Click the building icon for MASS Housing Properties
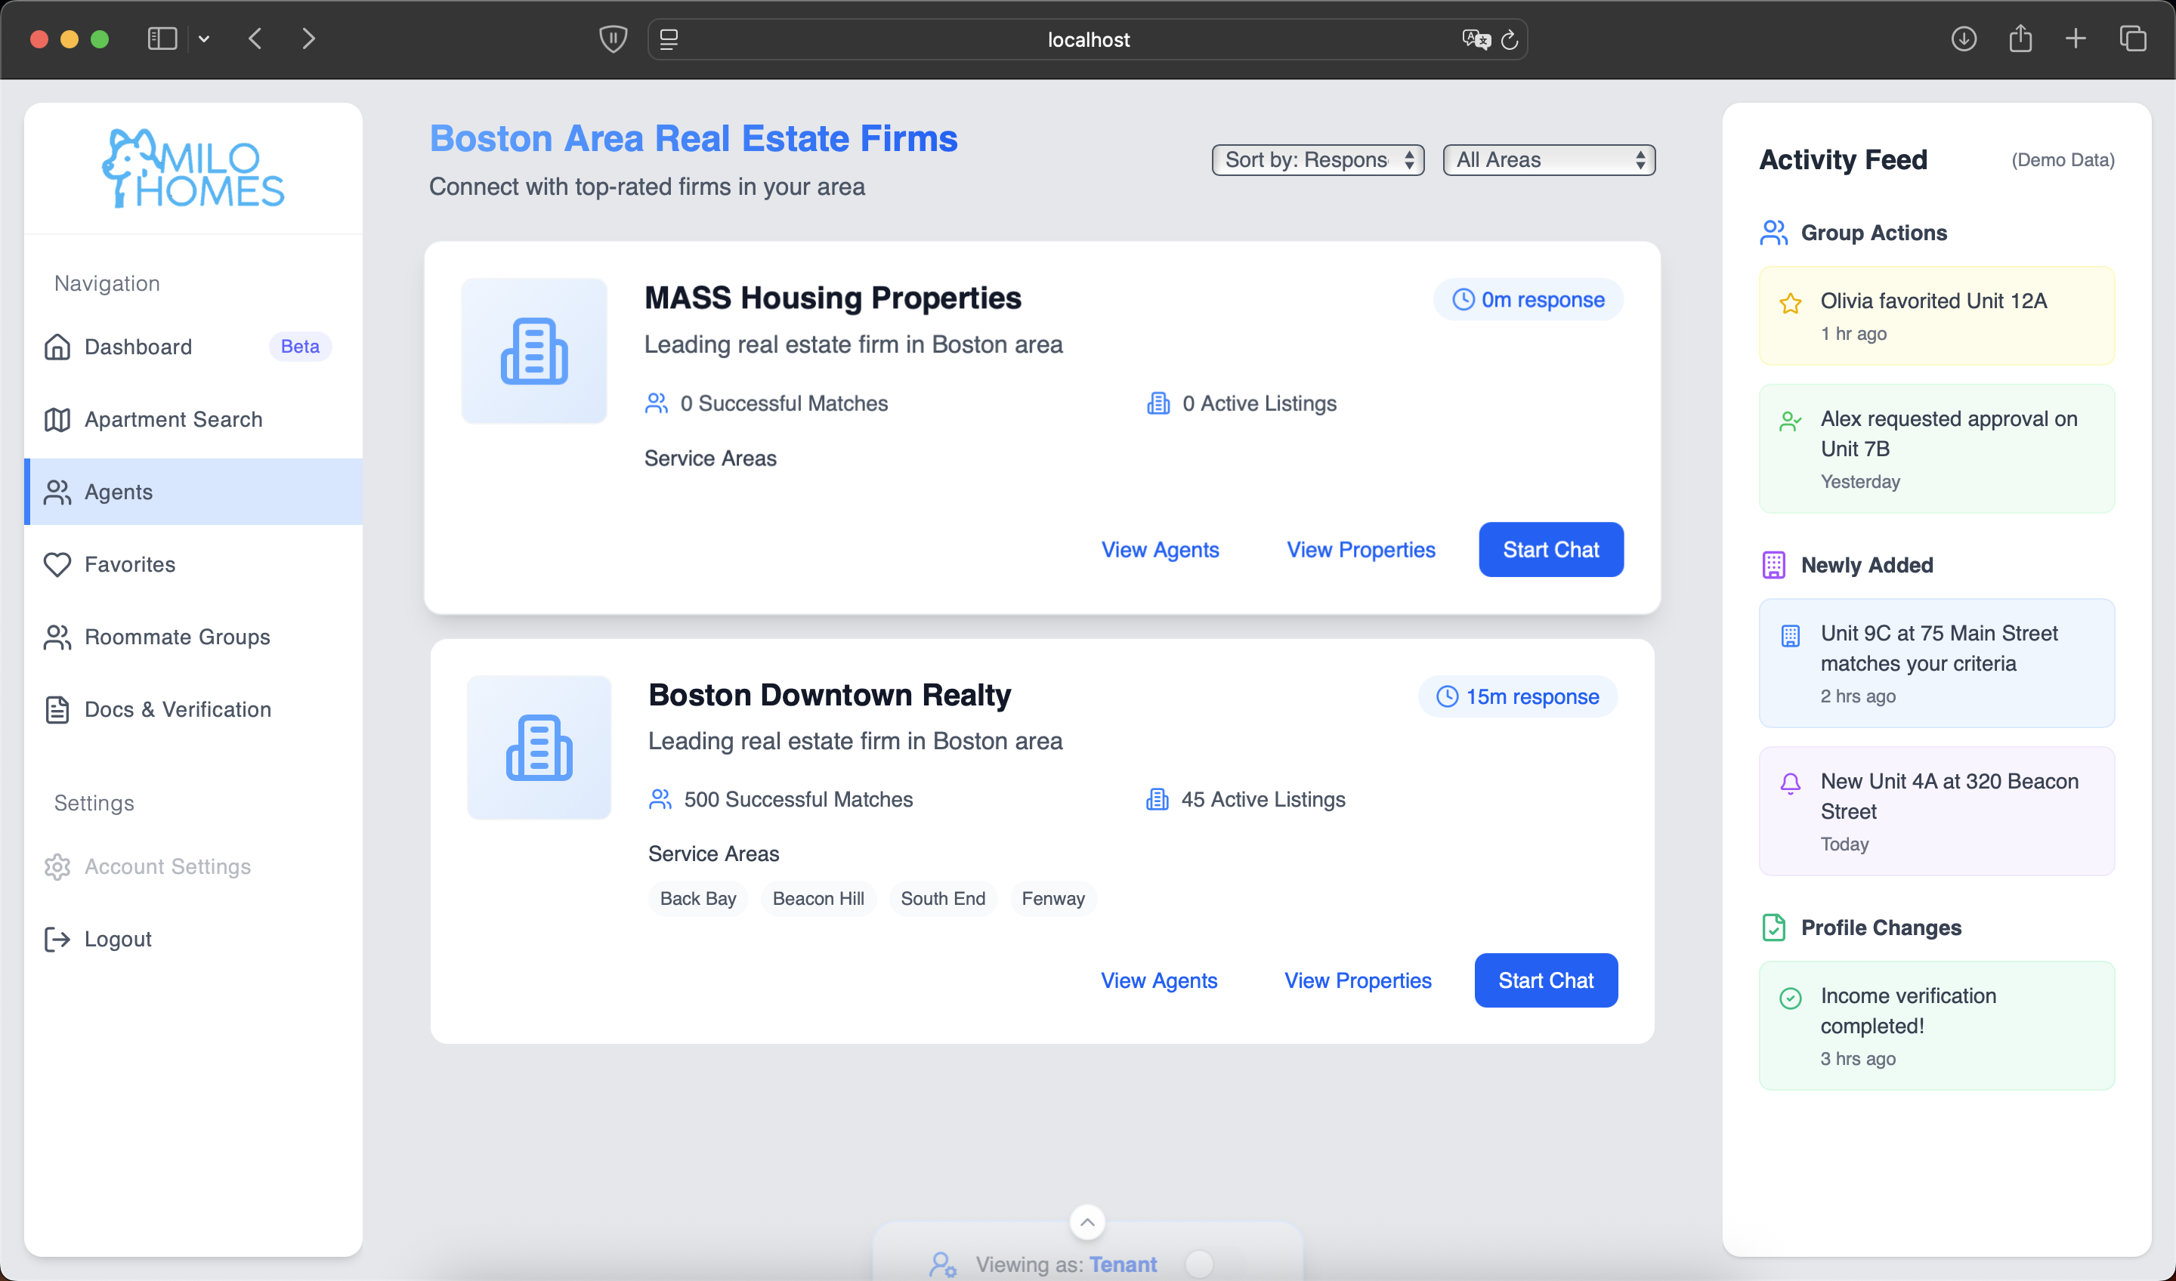2176x1281 pixels. tap(533, 351)
